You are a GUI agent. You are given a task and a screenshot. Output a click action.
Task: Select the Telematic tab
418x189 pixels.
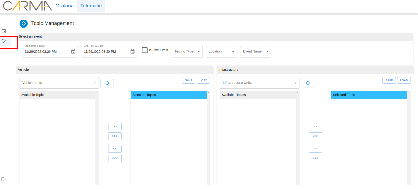(x=91, y=6)
